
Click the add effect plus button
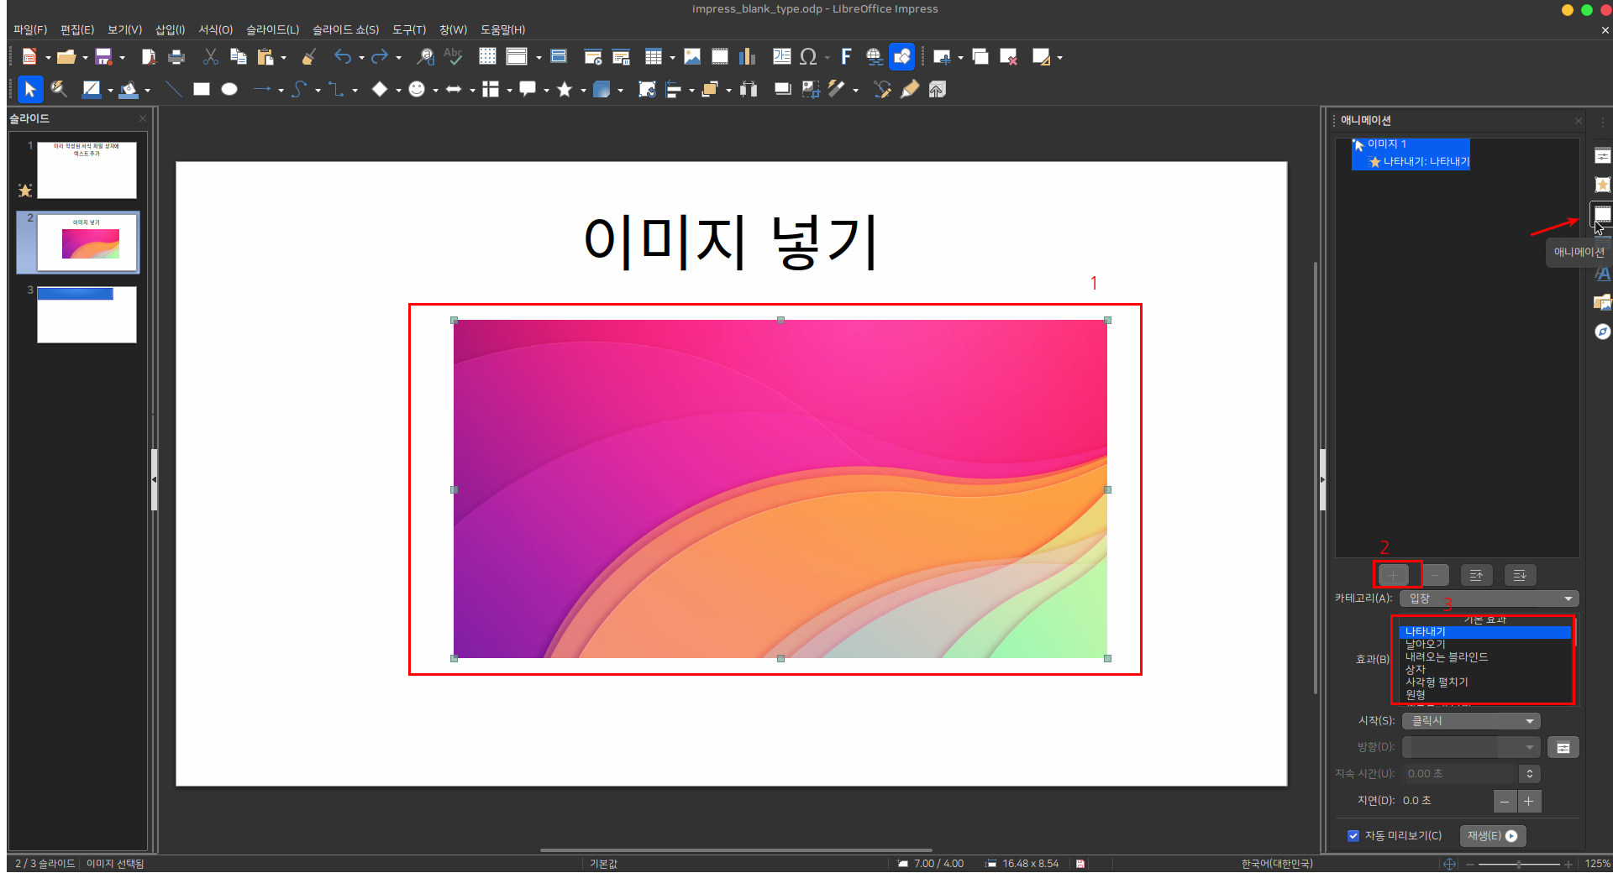(1393, 575)
